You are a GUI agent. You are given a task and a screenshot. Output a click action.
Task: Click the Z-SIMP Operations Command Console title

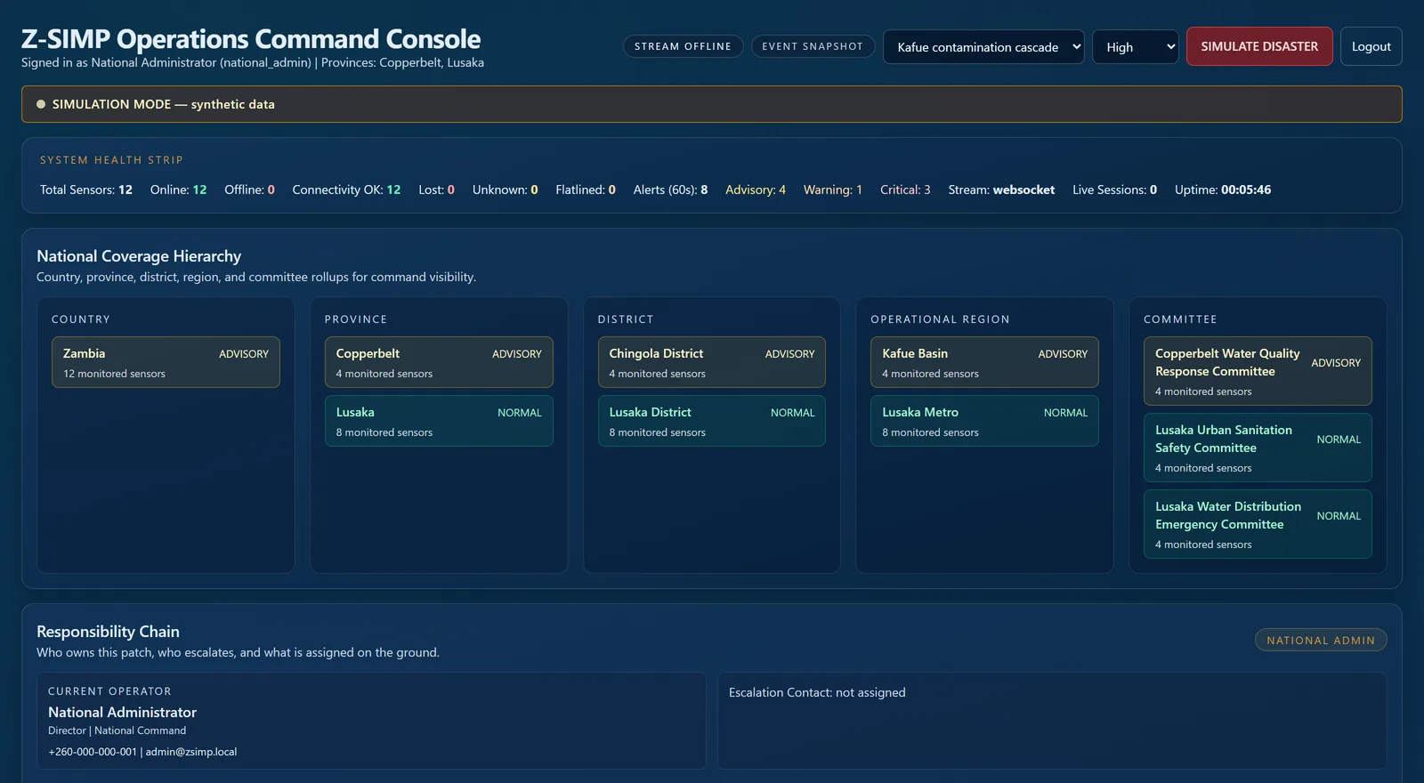pos(251,39)
